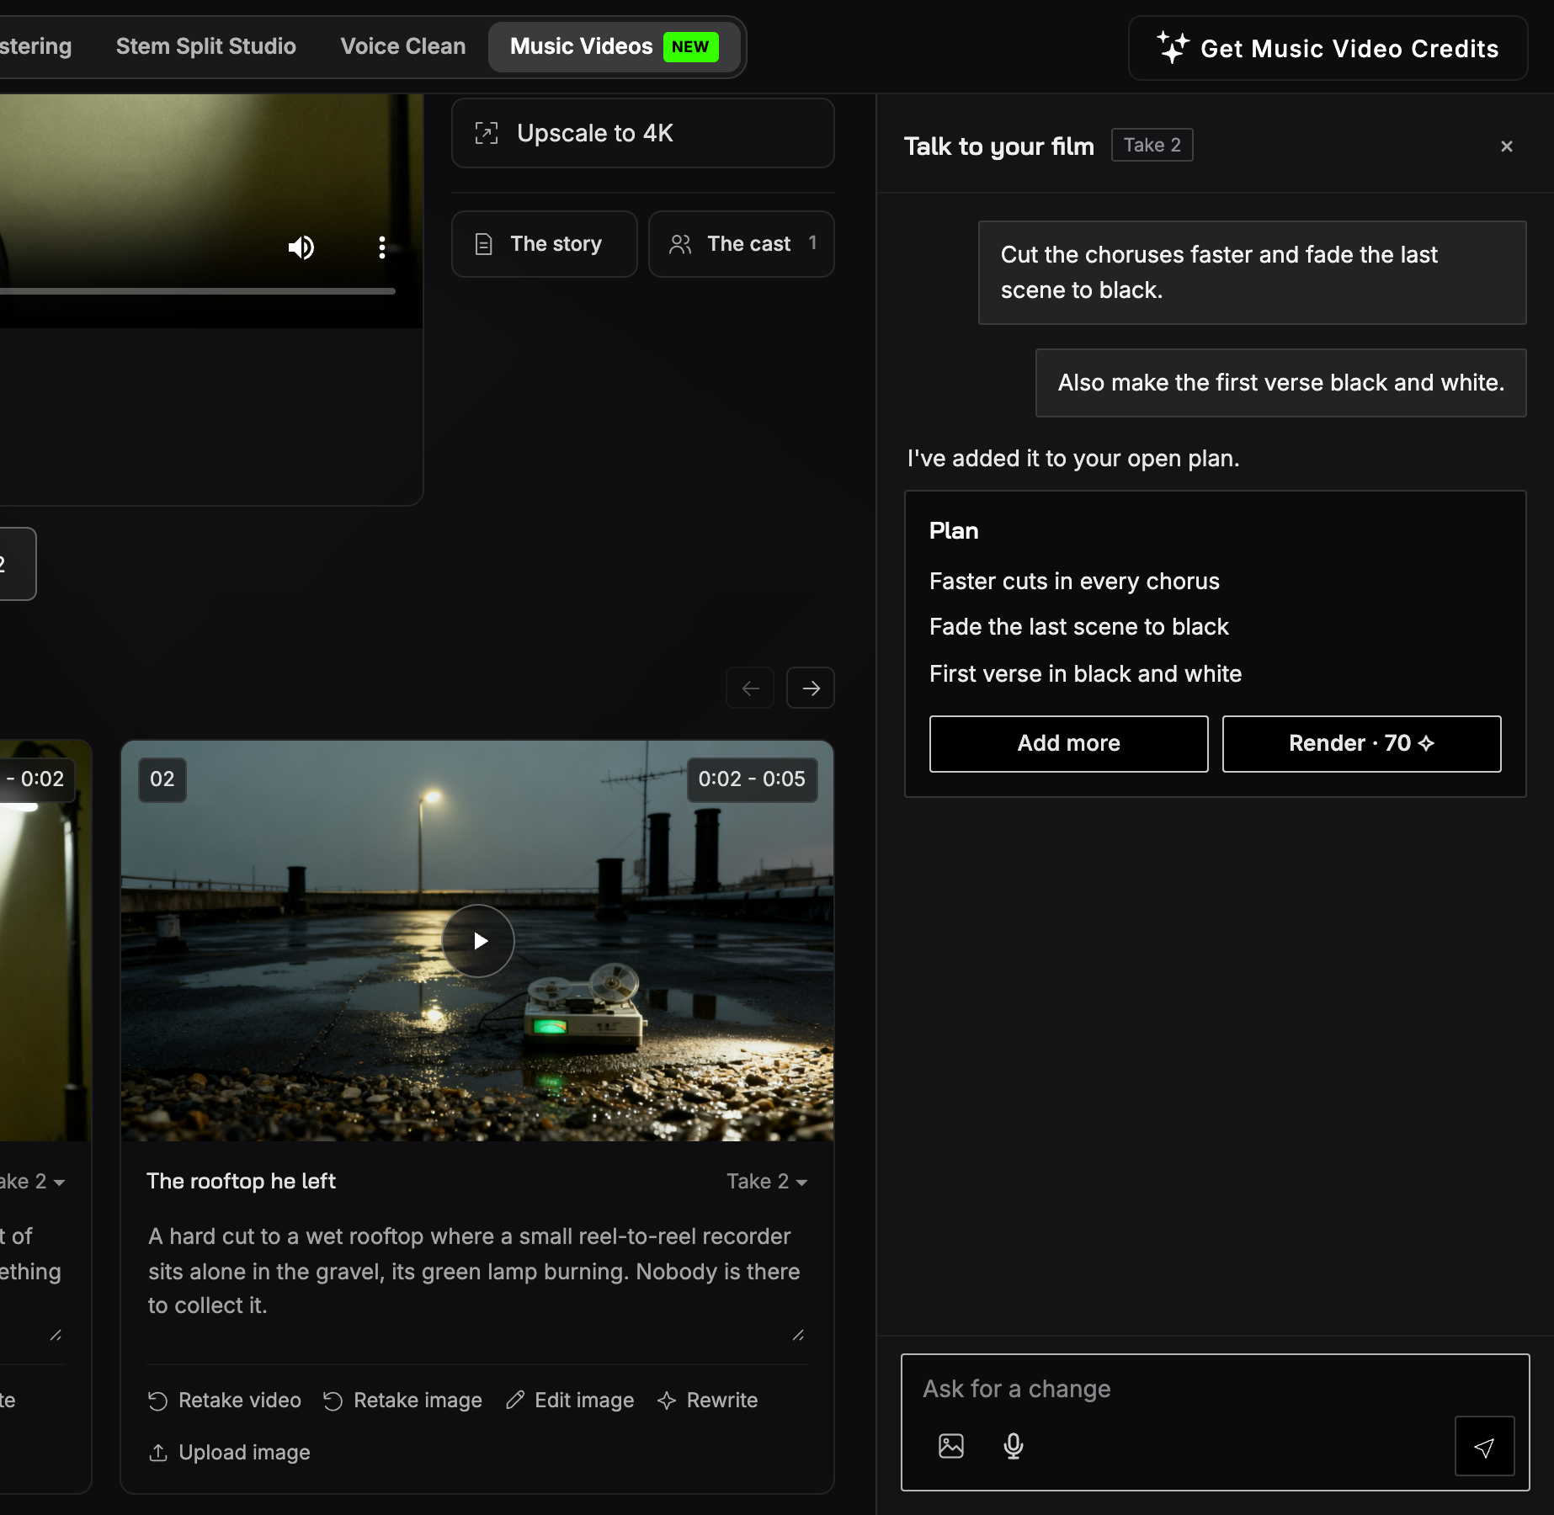Image resolution: width=1554 pixels, height=1515 pixels.
Task: Click Retake video for the rooftop scene
Action: click(x=225, y=1401)
